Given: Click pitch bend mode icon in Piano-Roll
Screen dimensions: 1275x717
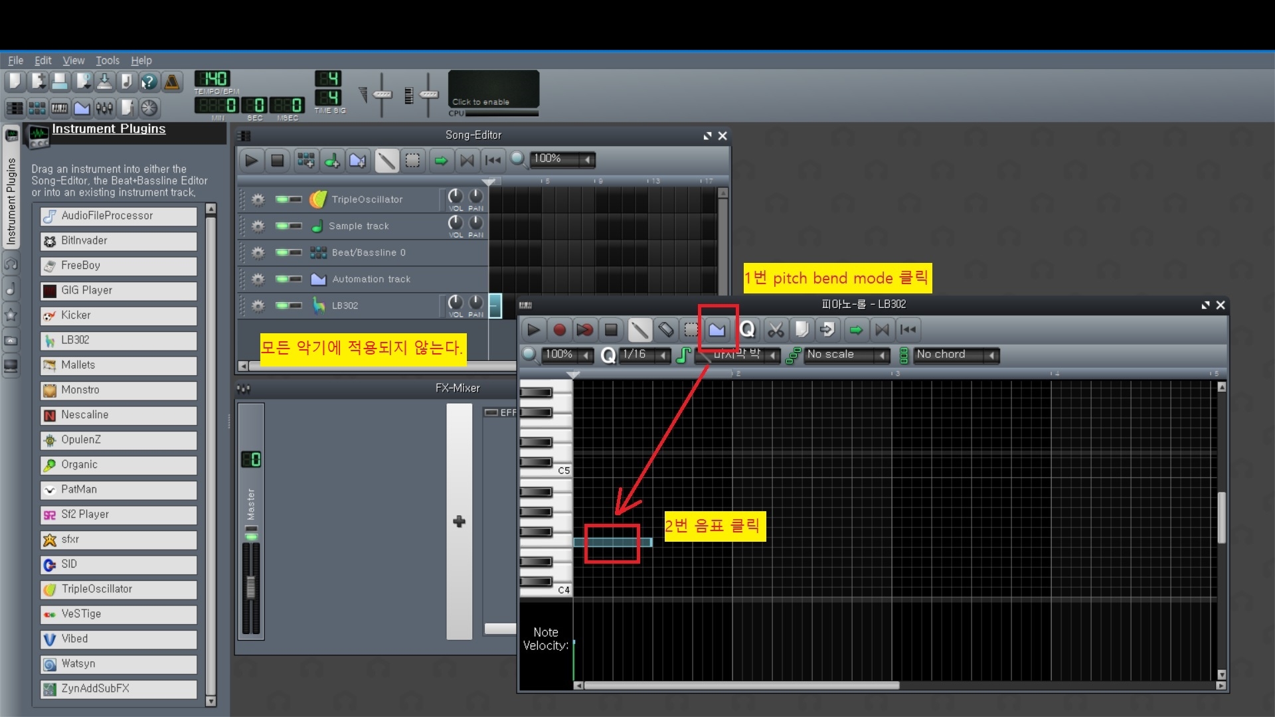Looking at the screenshot, I should (x=717, y=329).
